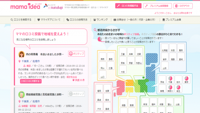Select the yellow Shikoku region on the map

[x=129, y=90]
